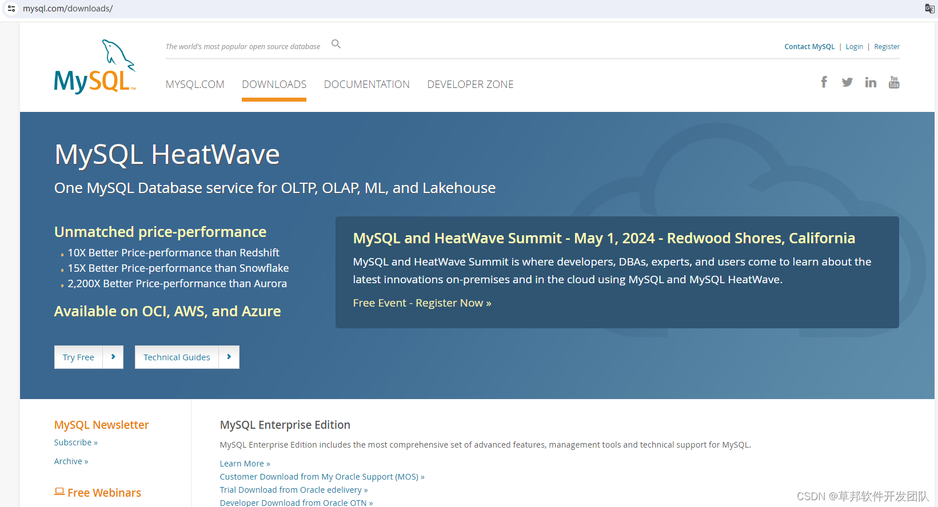Go to MYSQL.COM tab
Viewport: 938px width, 507px height.
195,84
